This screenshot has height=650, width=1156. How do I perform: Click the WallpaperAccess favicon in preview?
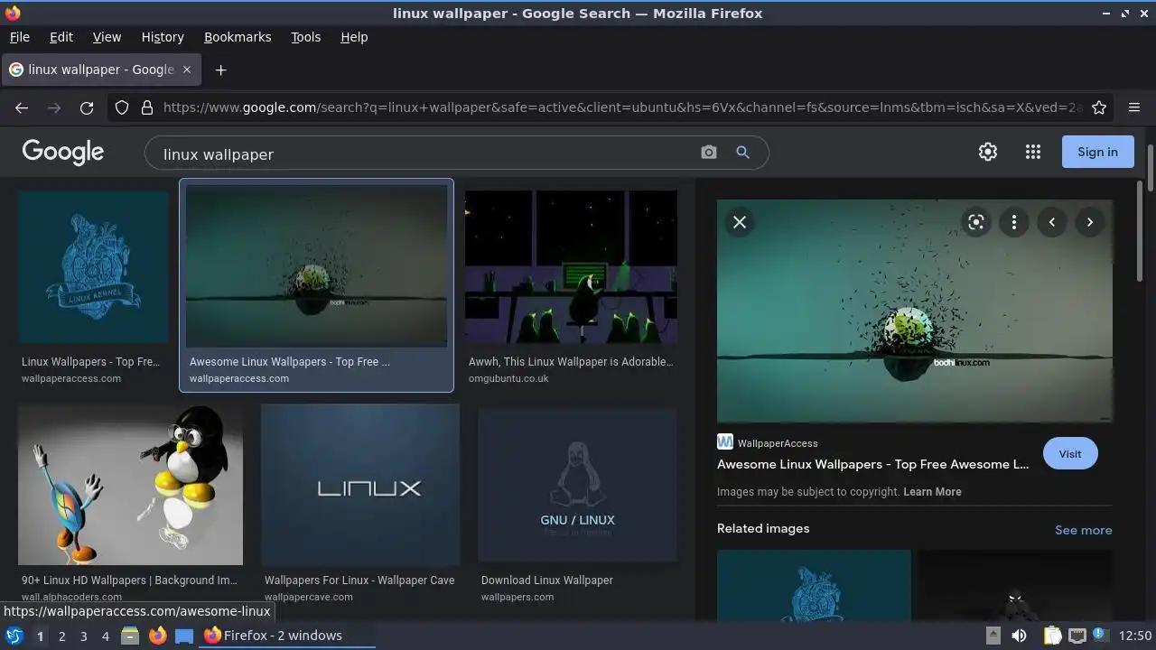click(725, 441)
